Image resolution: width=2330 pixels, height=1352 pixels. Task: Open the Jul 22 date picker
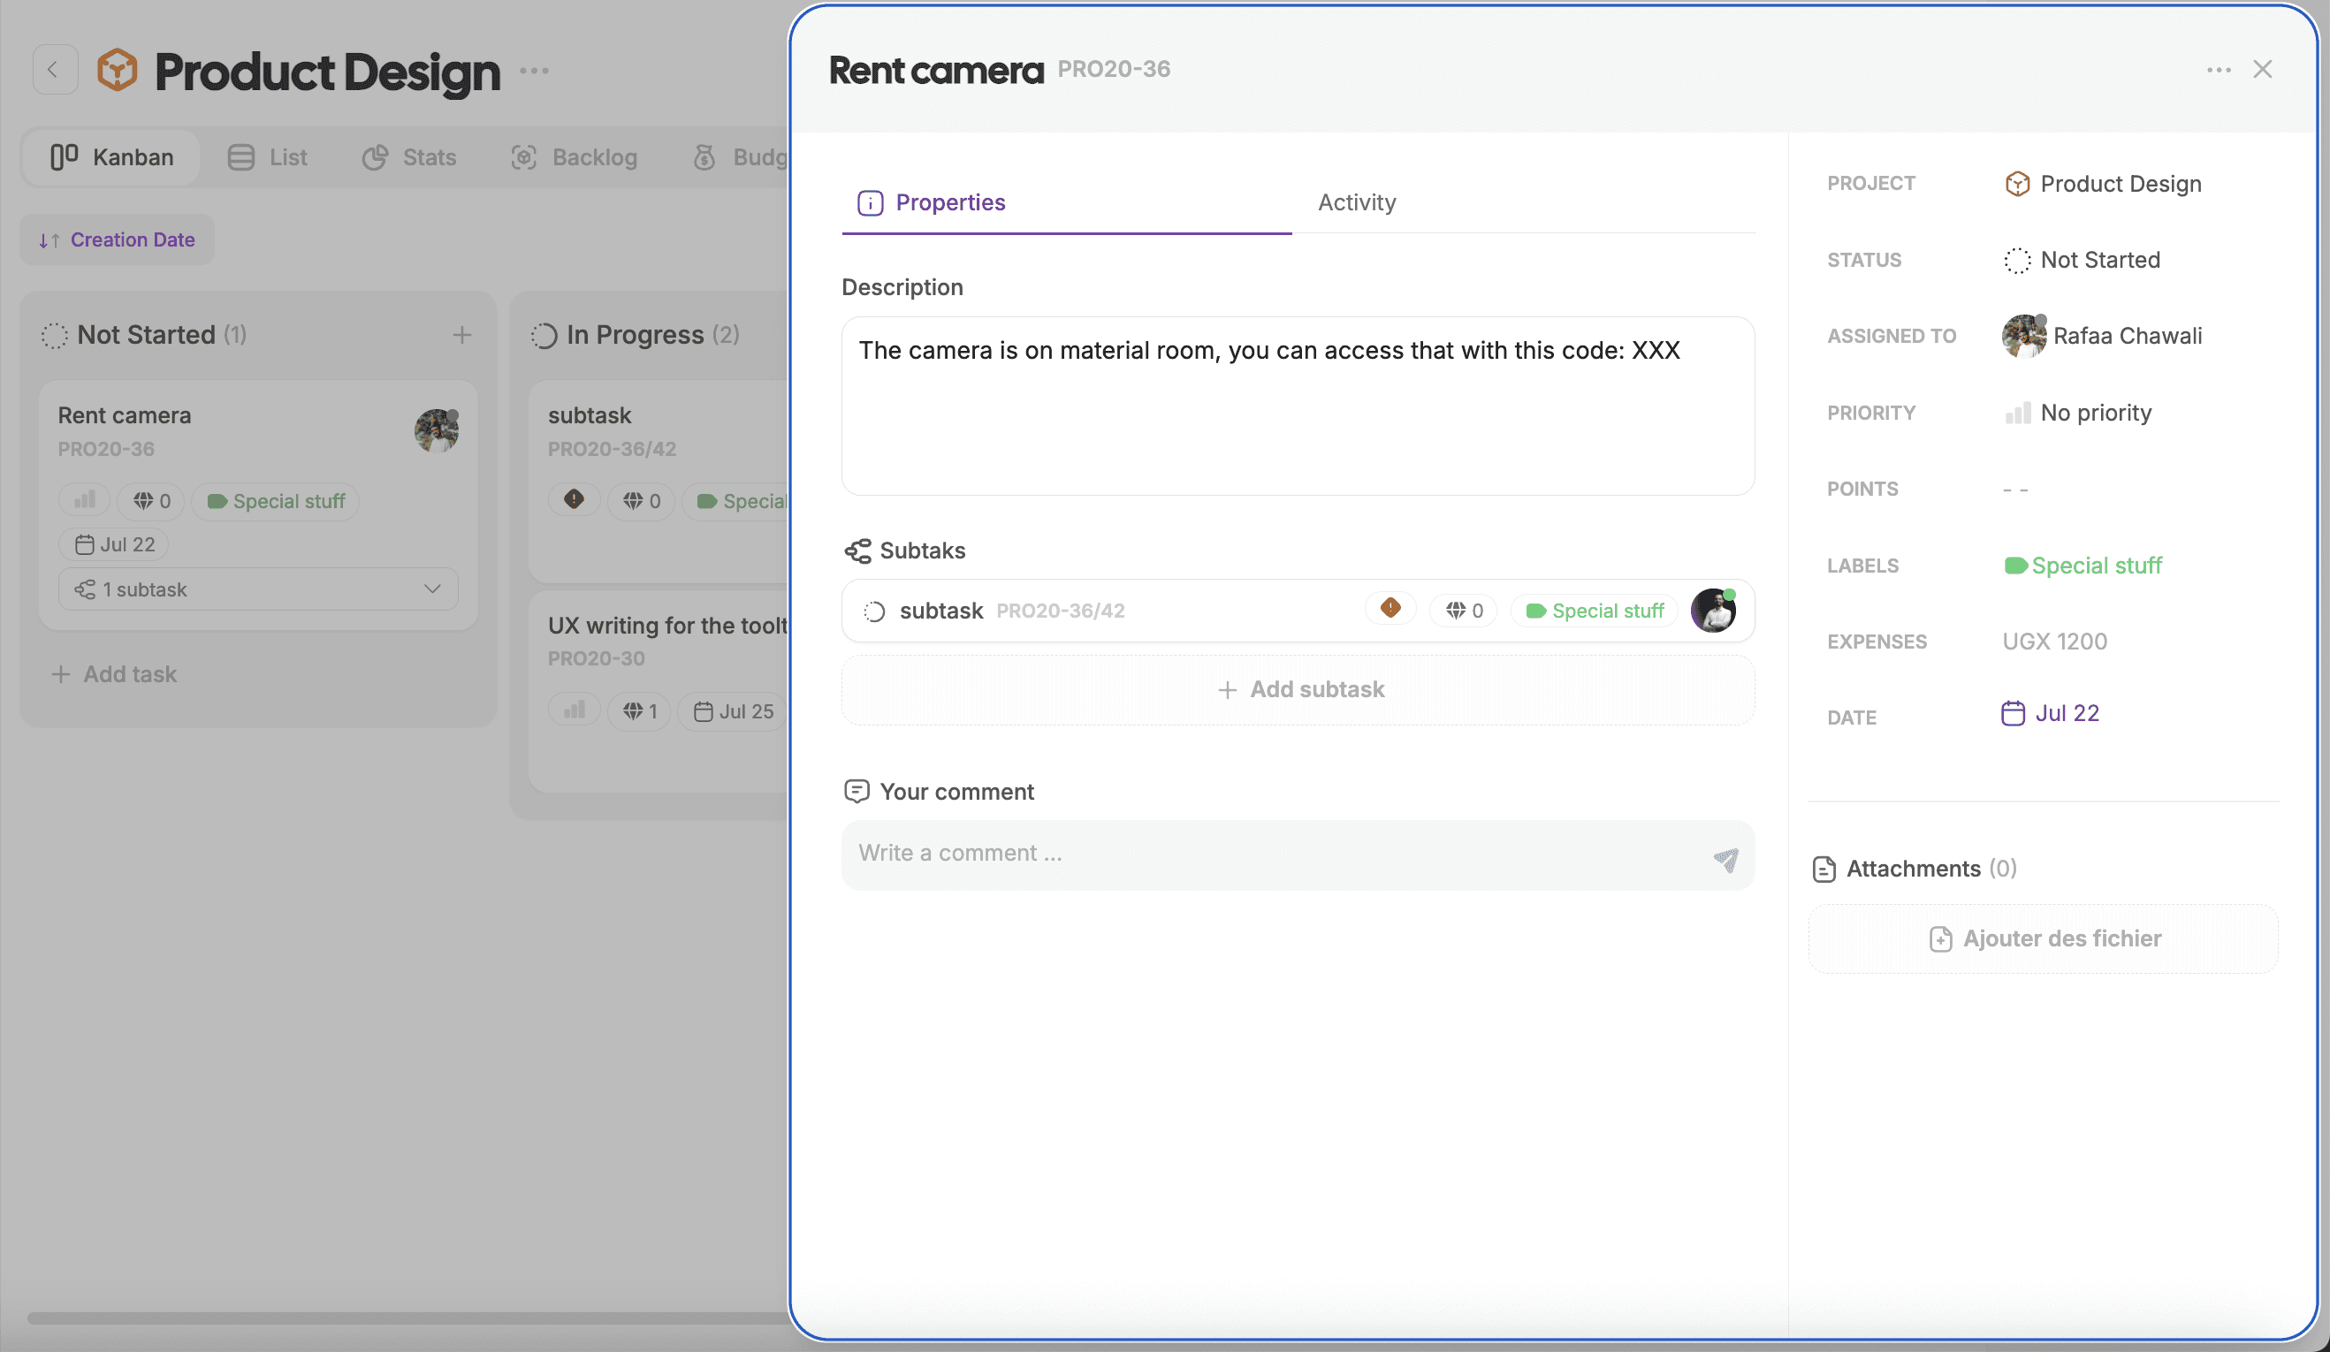tap(2066, 713)
